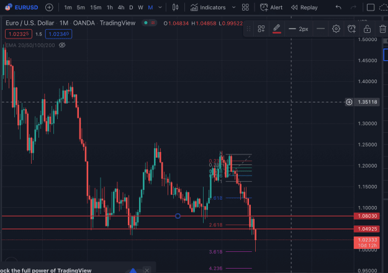Viewport: 388px width, 273px height.
Task: Select the 1.08030 horizontal line price label
Action: pos(367,216)
